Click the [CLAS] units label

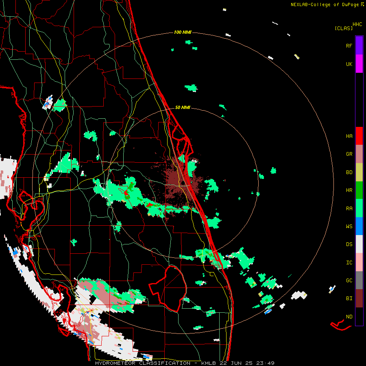pos(344,28)
